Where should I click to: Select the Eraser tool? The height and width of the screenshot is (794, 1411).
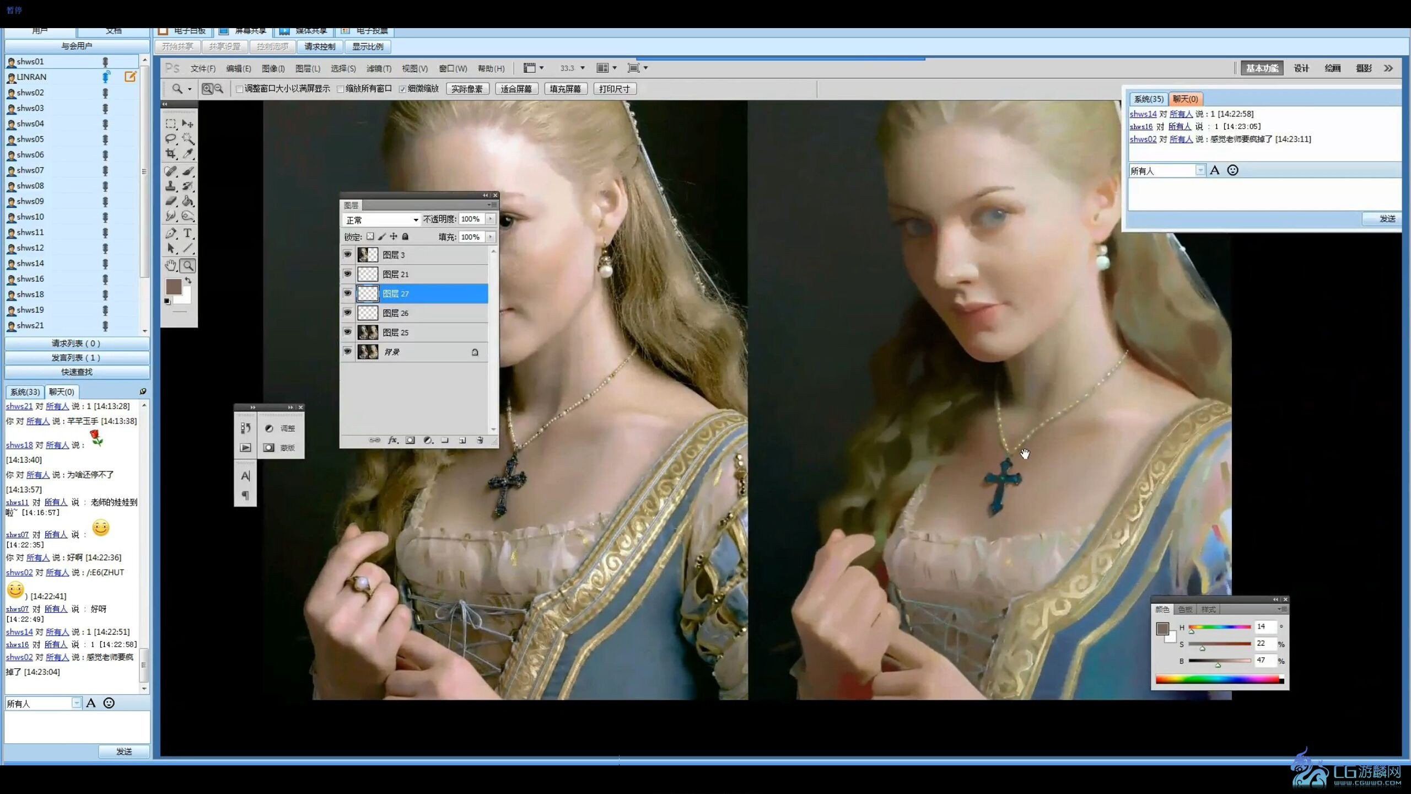point(171,201)
